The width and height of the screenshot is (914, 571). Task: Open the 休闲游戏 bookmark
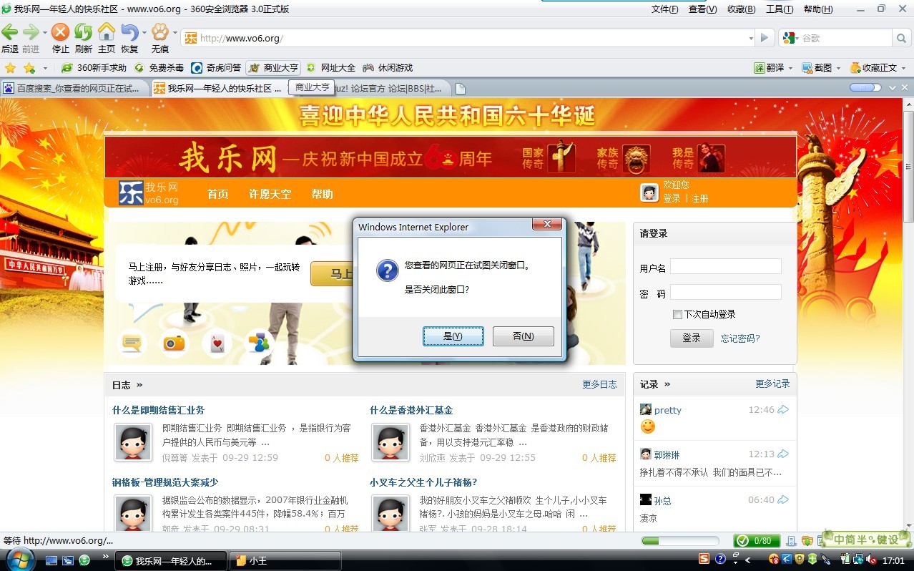pyautogui.click(x=388, y=68)
